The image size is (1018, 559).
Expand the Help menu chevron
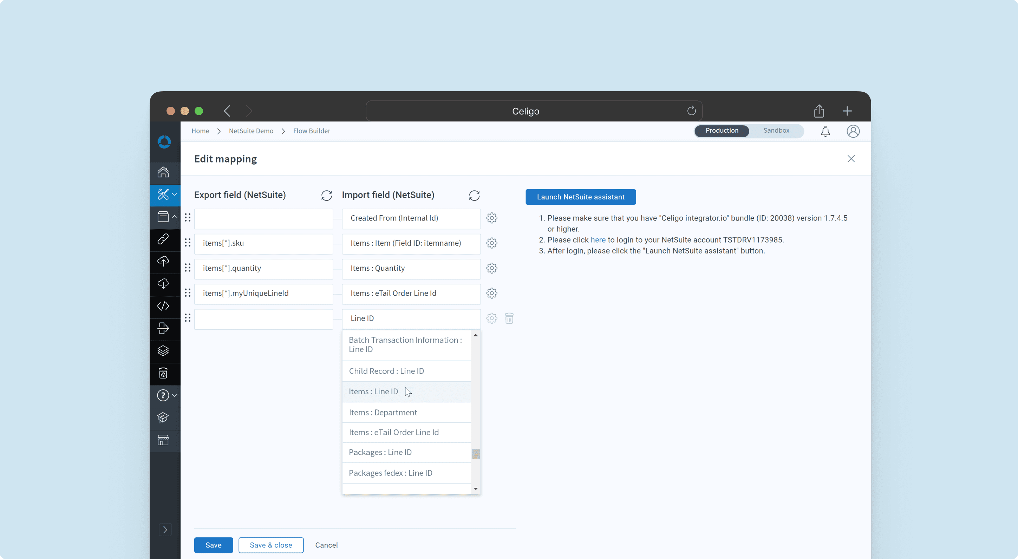174,395
